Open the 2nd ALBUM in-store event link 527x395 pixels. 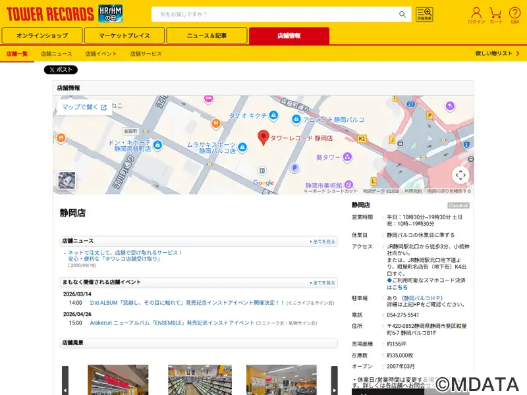(x=187, y=303)
